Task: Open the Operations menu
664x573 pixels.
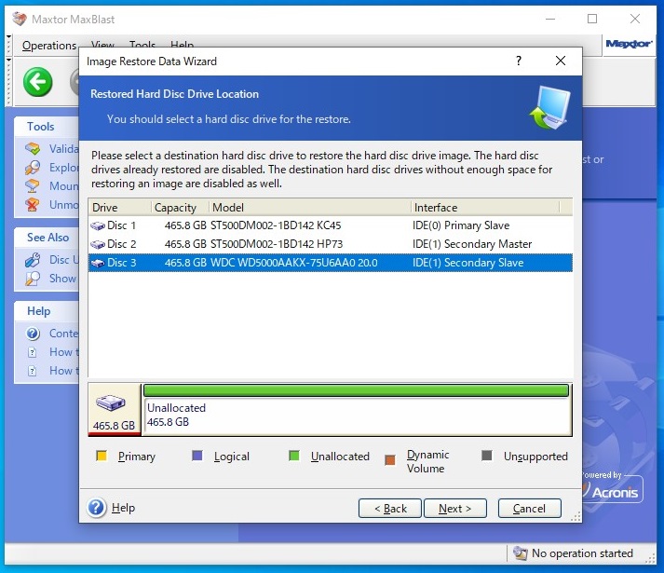Action: pyautogui.click(x=49, y=46)
